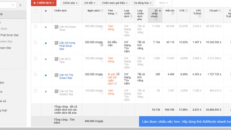231x130 pixels.
Task: Open Căn hộ D-Vela campaign
Action: (x=65, y=60)
